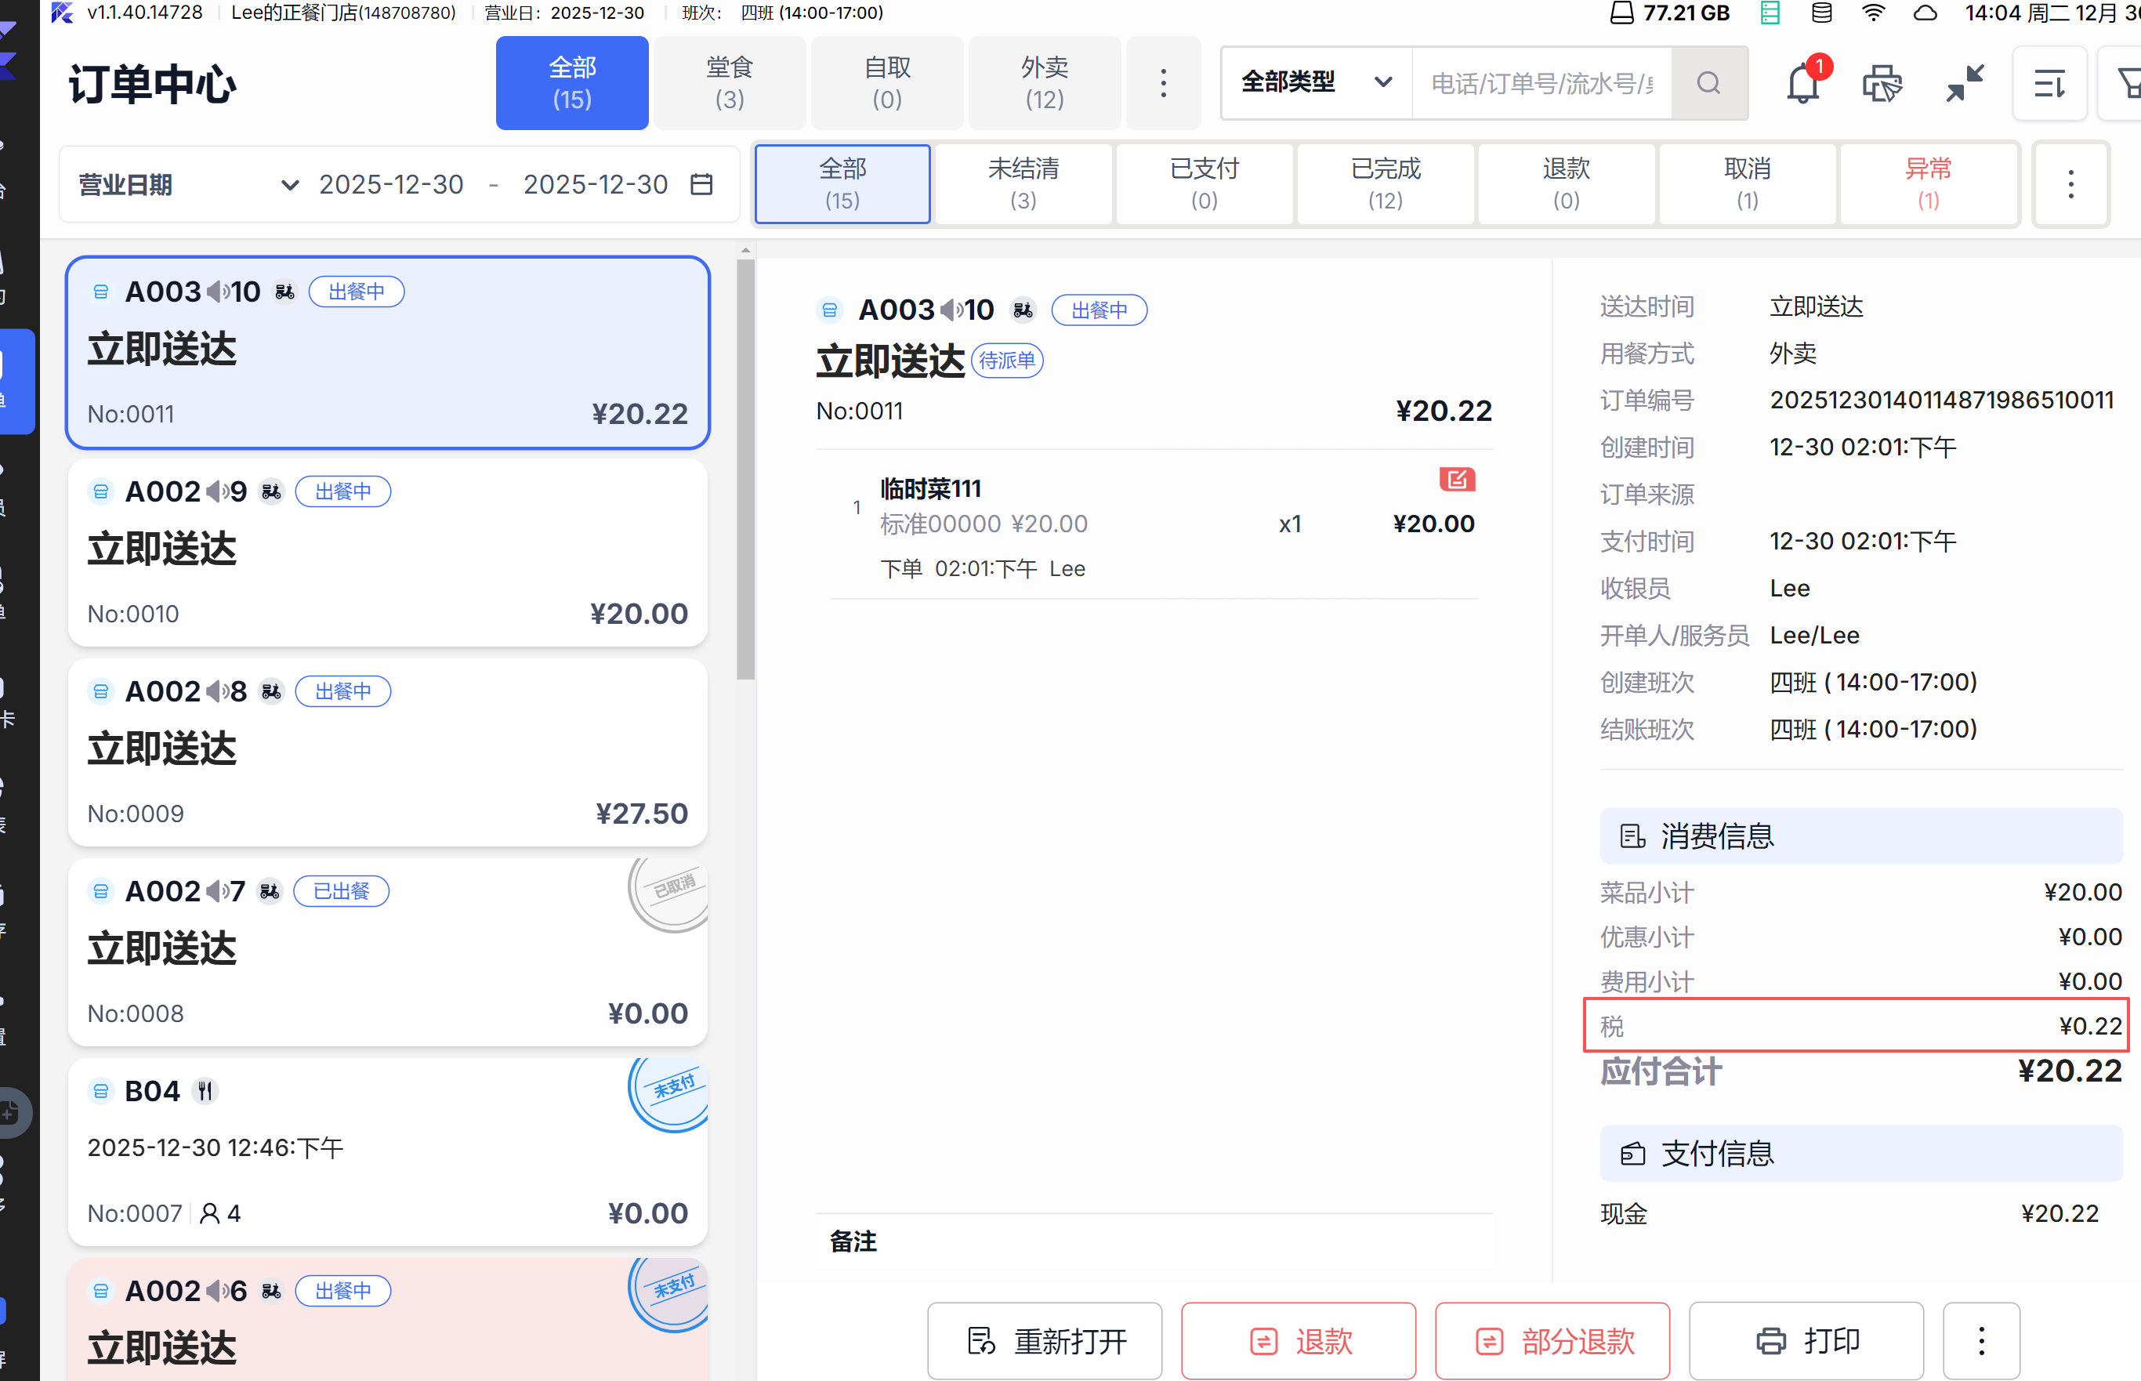Screen dimensions: 2141x1381
Task: Select the 未结清 (3) status tab
Action: click(x=1023, y=184)
